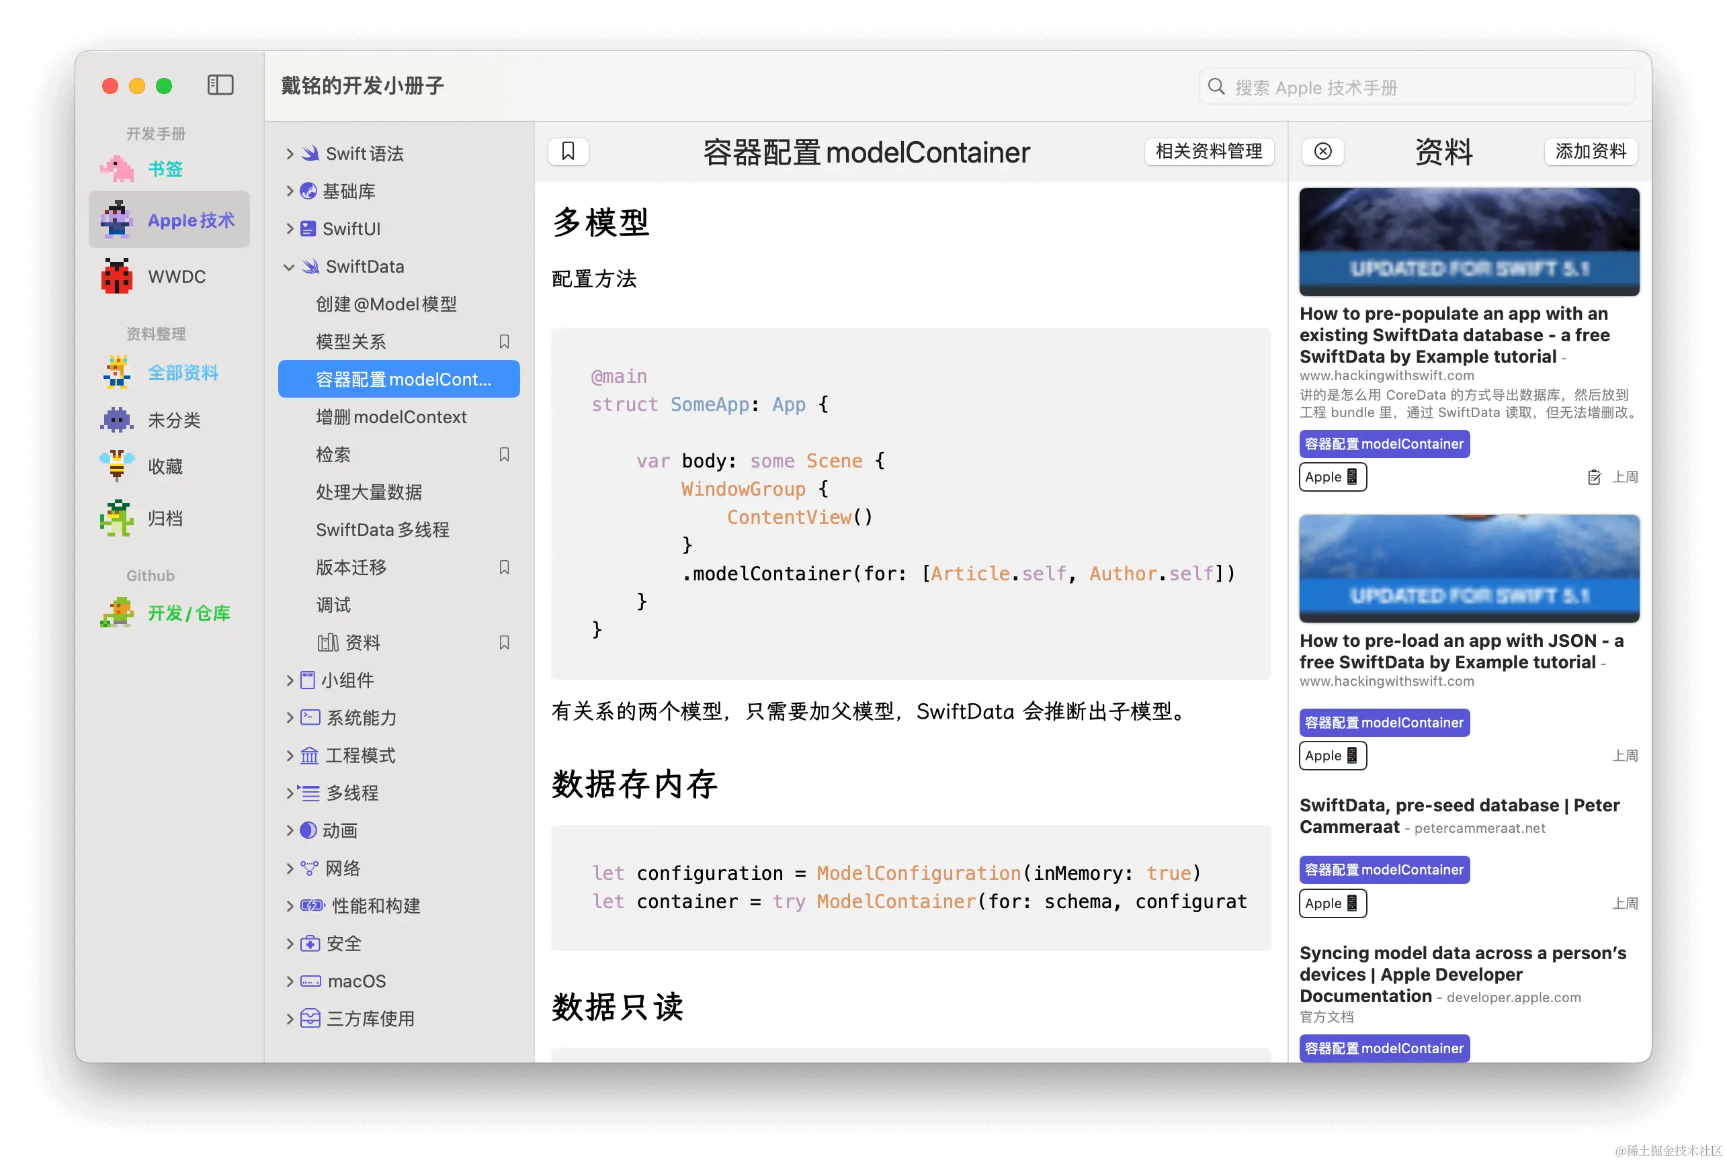Screen dimensions: 1727x1162
Task: Click the note edit icon next to 上周
Action: (1595, 476)
